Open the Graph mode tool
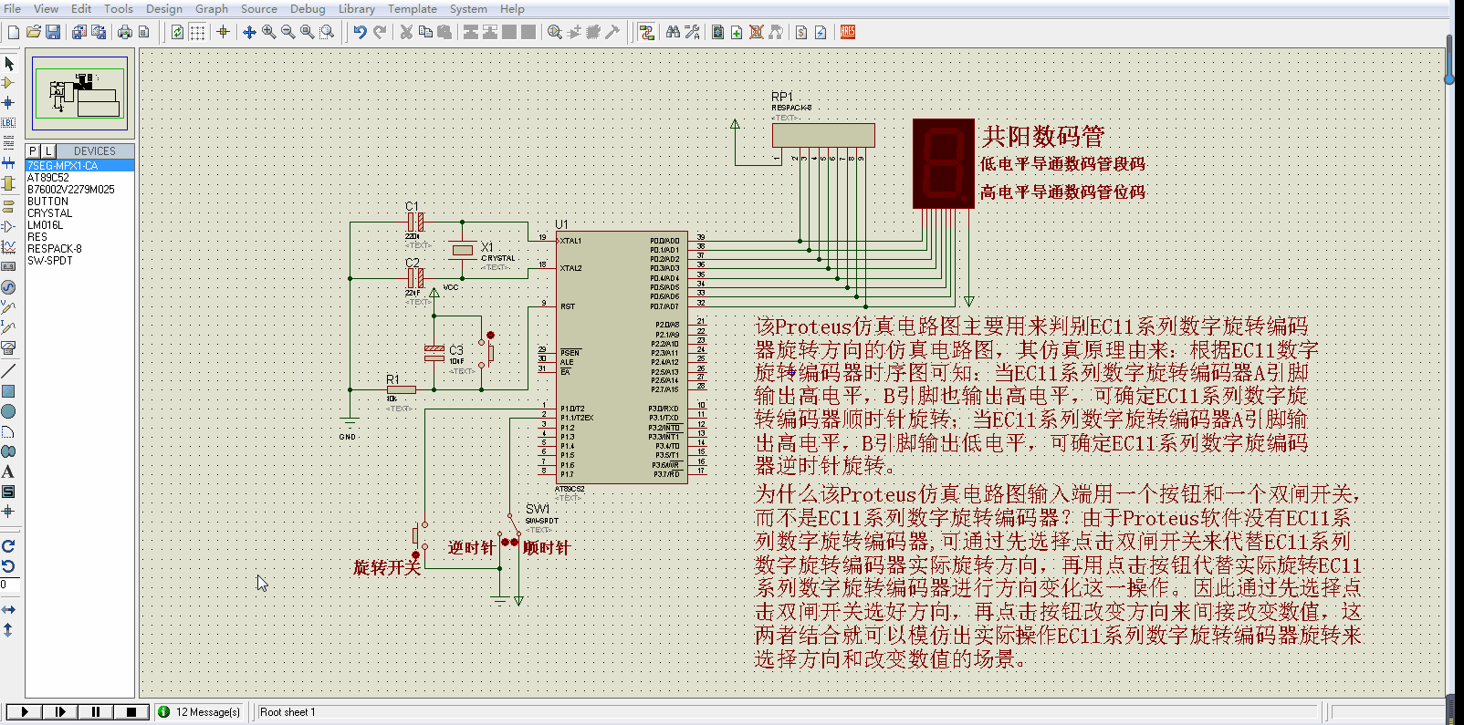 [x=8, y=246]
